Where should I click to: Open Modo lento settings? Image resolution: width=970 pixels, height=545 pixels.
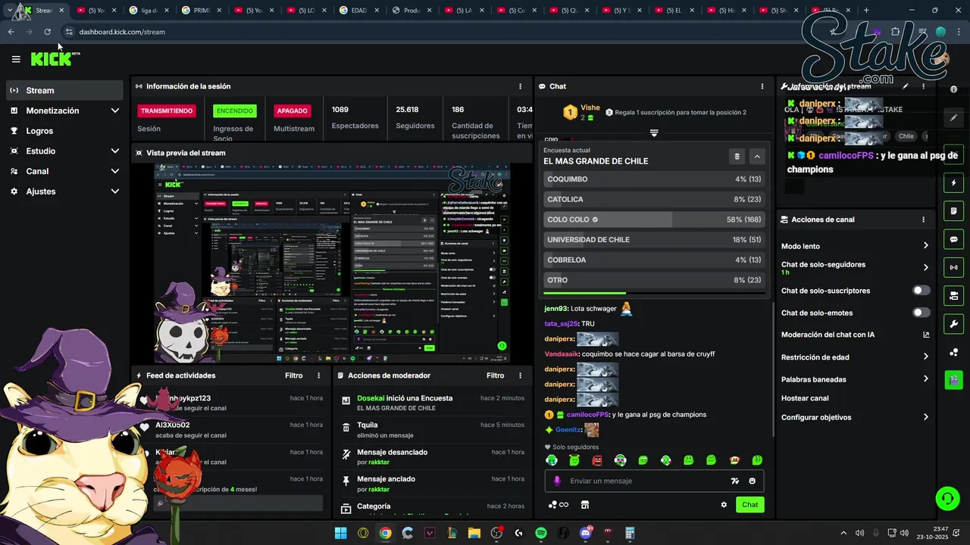pos(855,246)
